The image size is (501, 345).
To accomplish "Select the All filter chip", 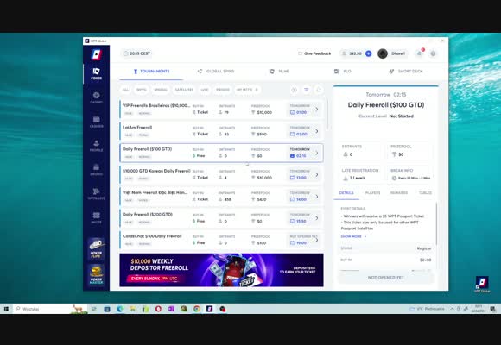I will point(125,90).
